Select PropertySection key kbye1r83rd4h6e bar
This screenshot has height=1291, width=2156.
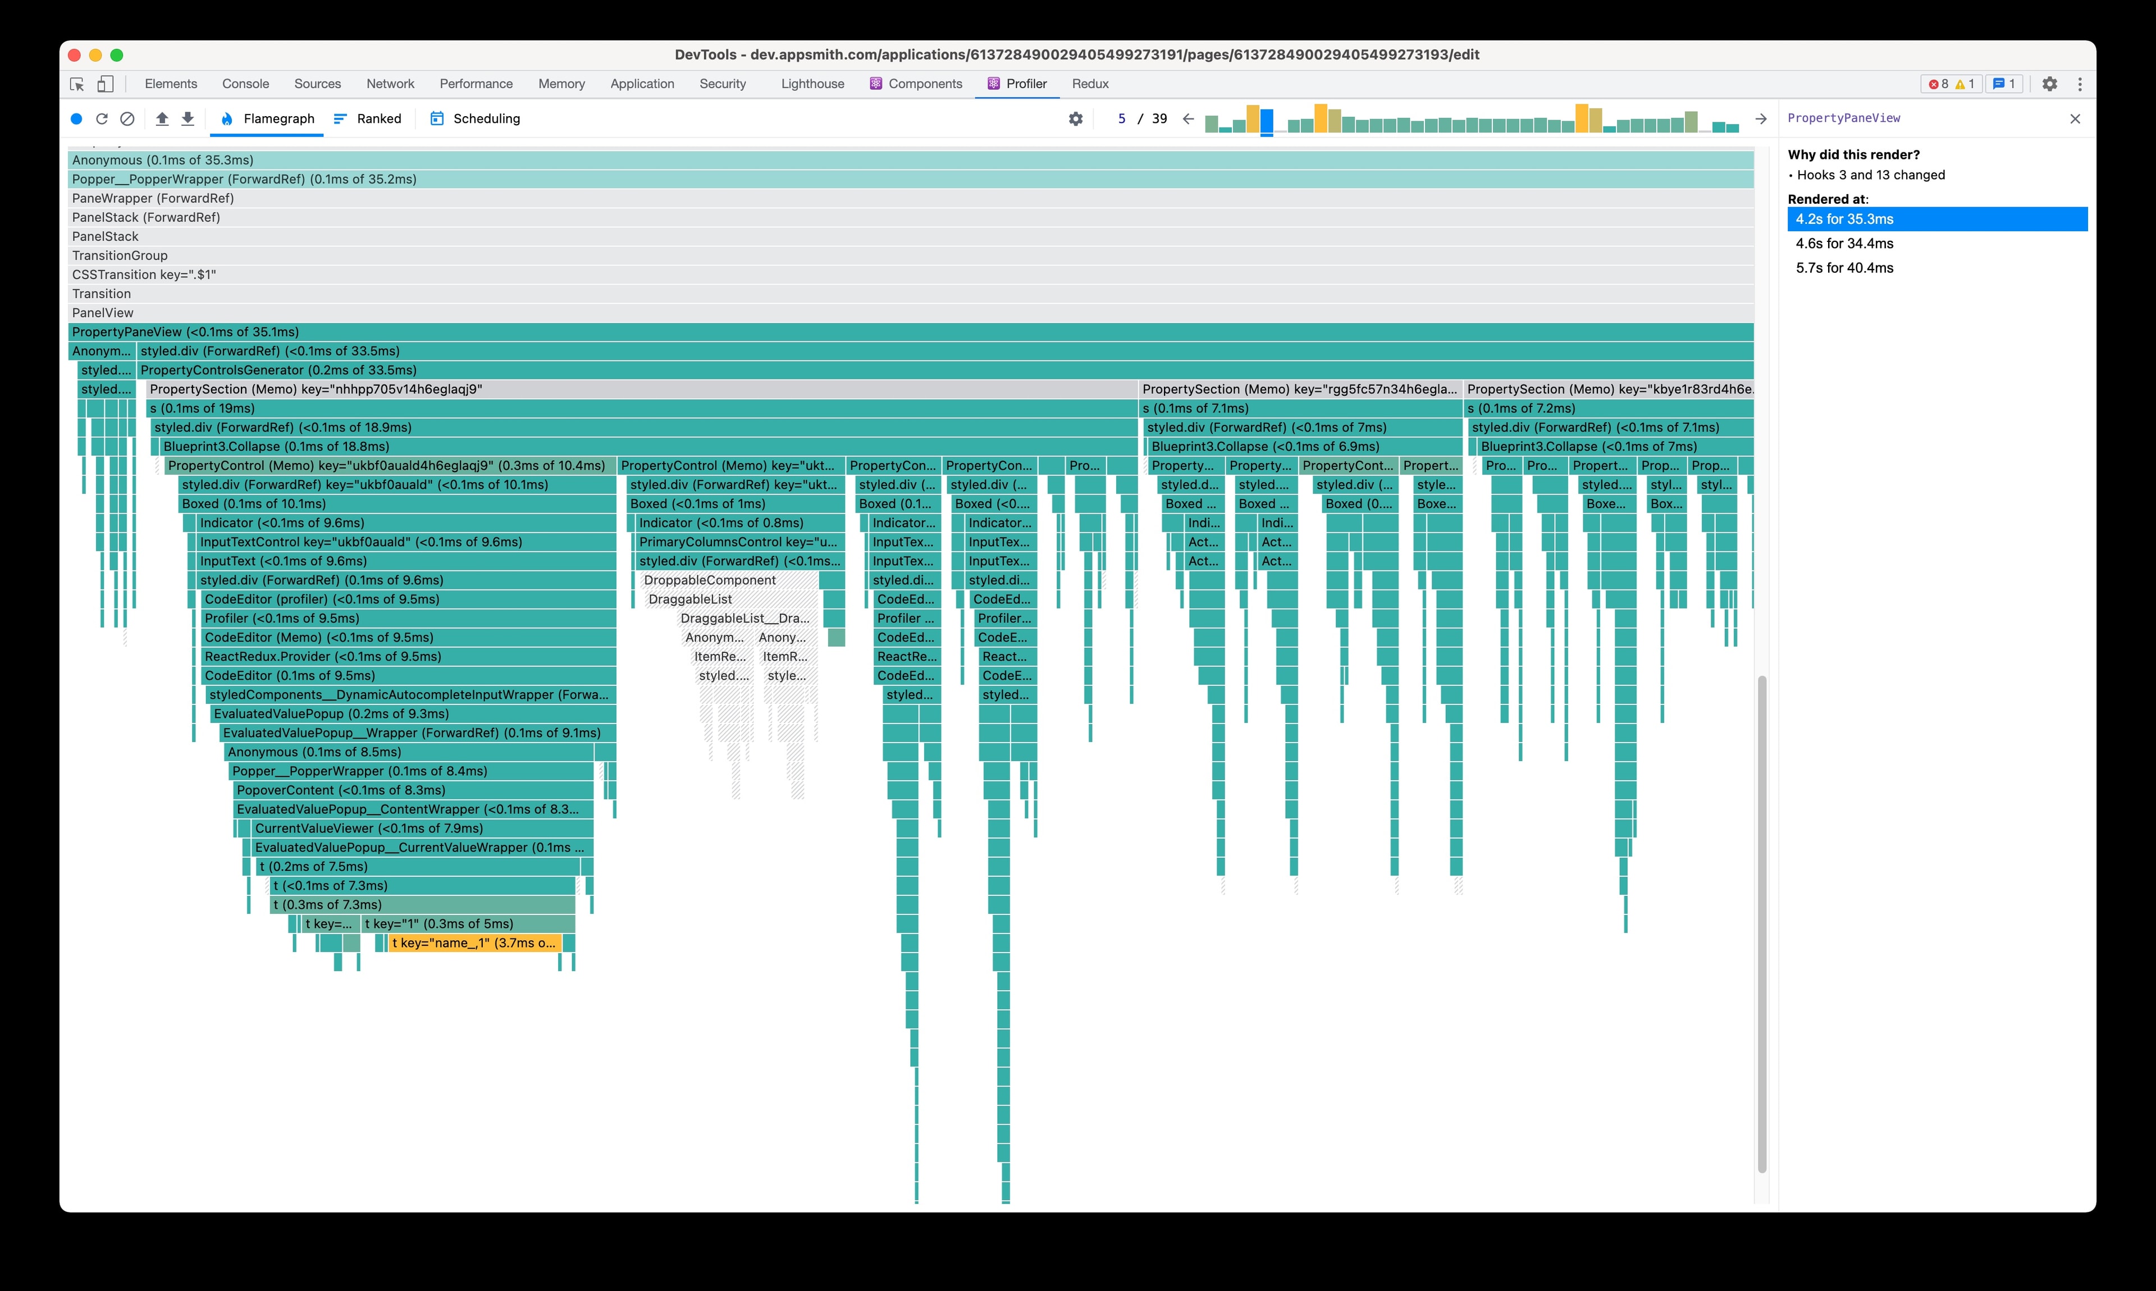[x=1609, y=389]
